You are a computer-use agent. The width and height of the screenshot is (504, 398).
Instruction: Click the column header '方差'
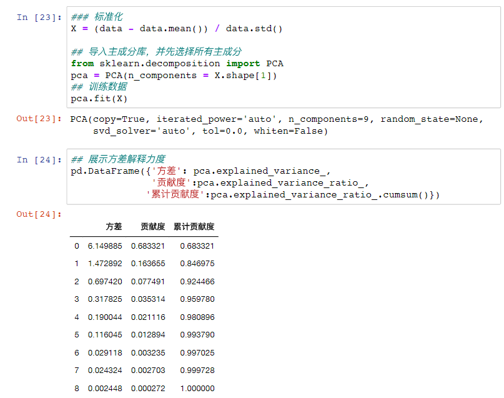pos(114,227)
